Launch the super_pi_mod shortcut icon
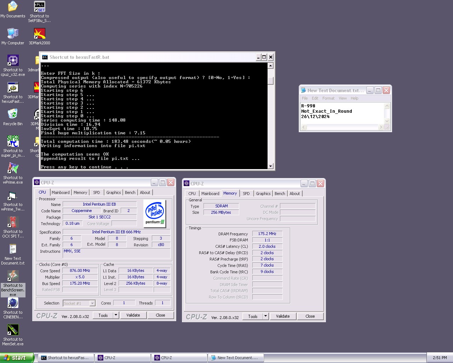 [x=13, y=141]
